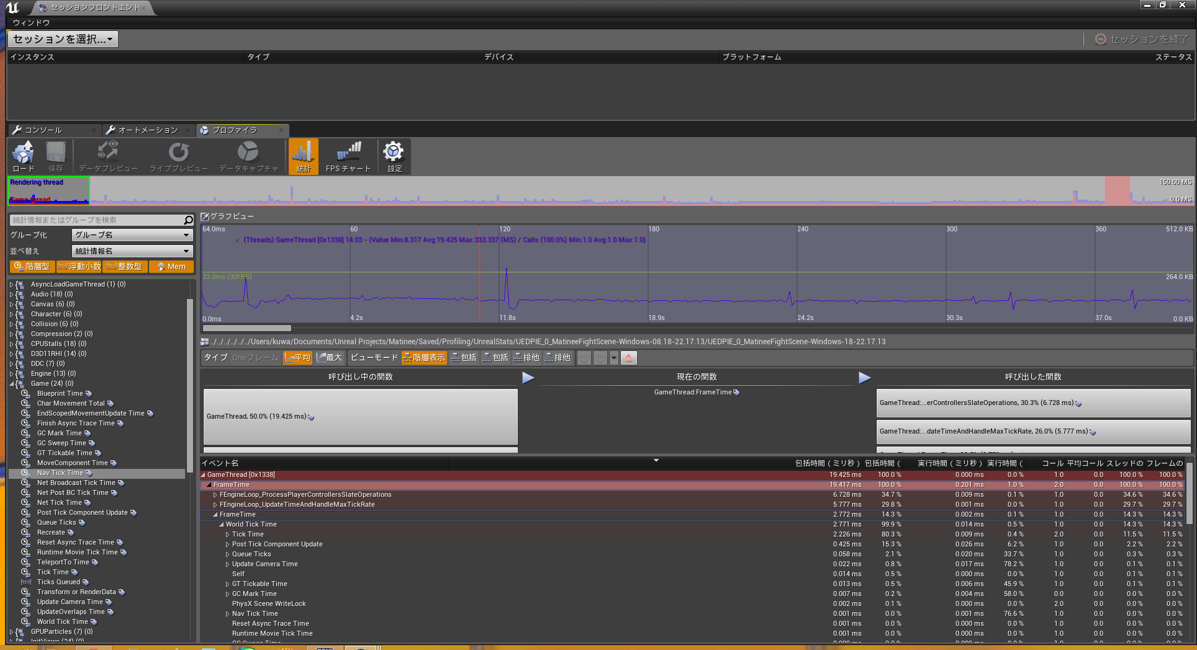Viewport: 1197px width, 650px height.
Task: Click the ロード (Load) profiler toolbar icon
Action: pos(24,156)
